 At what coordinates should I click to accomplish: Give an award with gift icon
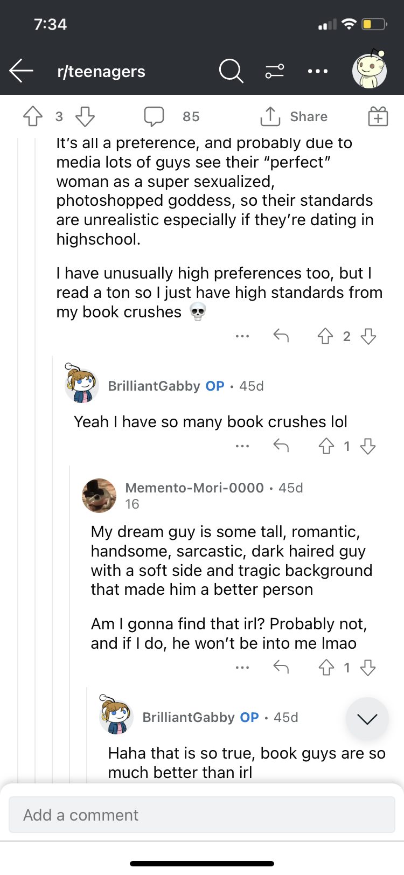click(x=378, y=116)
